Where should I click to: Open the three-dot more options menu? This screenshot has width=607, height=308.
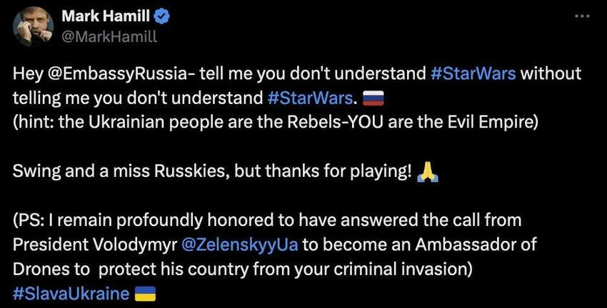point(582,16)
